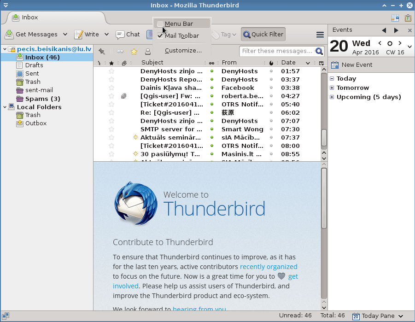Open the Chat tab button
415x322 pixels.
[x=128, y=35]
